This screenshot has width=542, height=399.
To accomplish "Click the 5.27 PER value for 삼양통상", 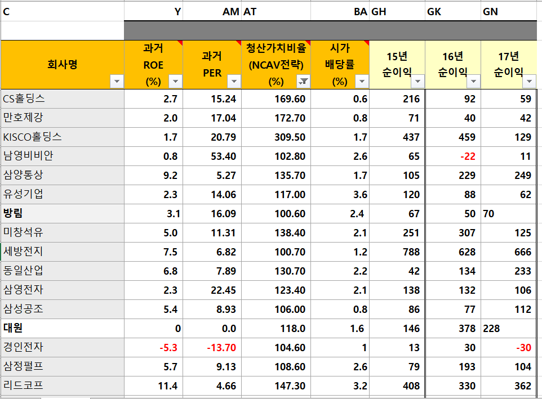I will [226, 176].
